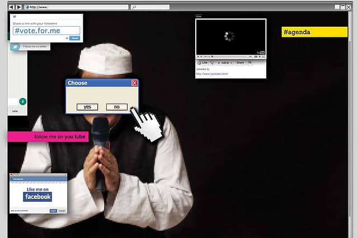This screenshot has height=238, width=358.
Task: Click the green round microphone icon
Action: click(x=22, y=102)
